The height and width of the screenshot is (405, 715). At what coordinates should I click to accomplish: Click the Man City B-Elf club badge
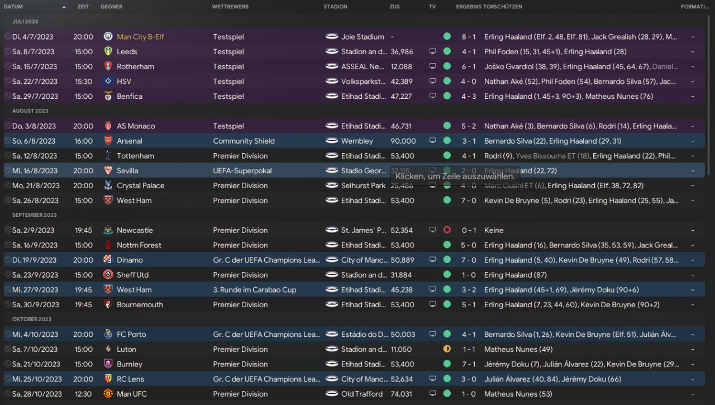tap(108, 37)
